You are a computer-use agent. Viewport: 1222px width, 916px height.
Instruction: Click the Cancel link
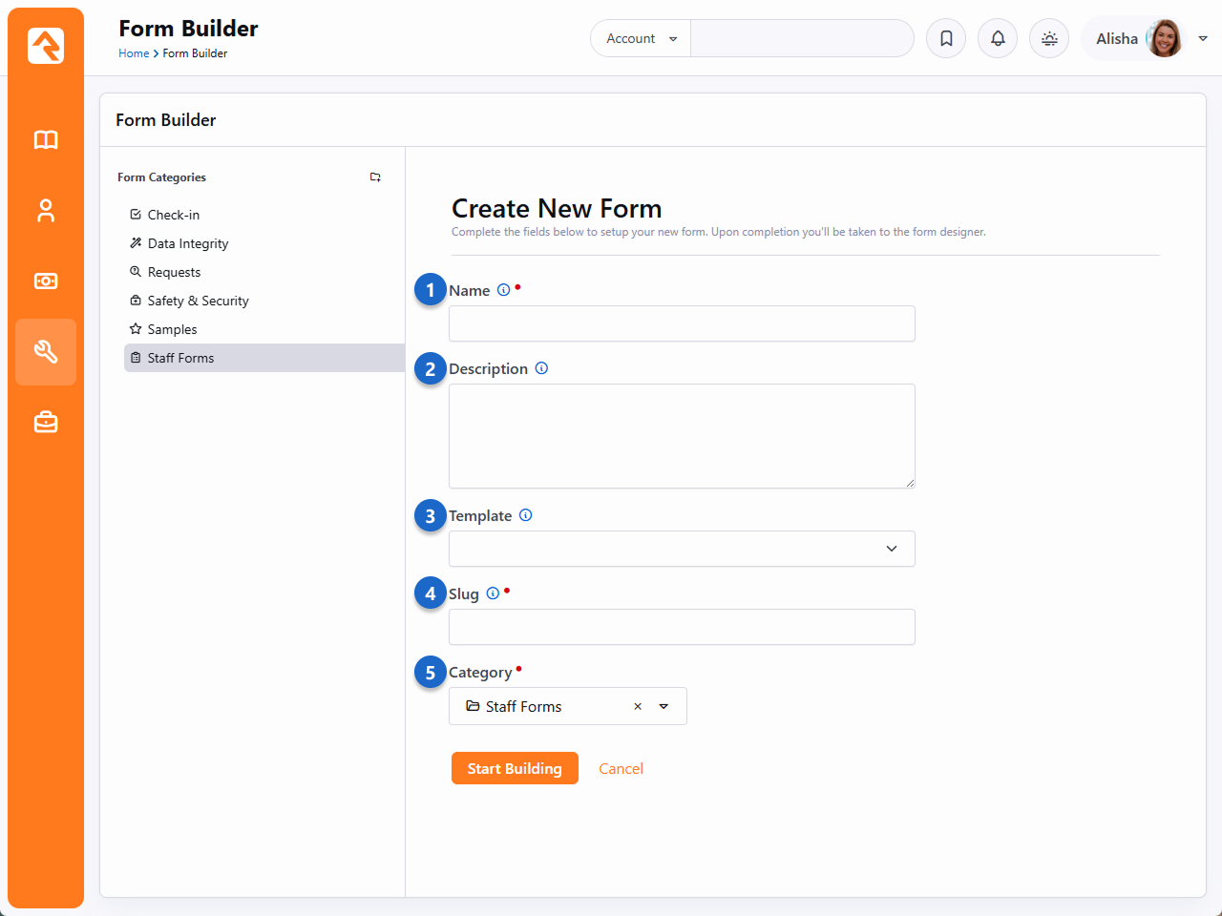click(621, 769)
